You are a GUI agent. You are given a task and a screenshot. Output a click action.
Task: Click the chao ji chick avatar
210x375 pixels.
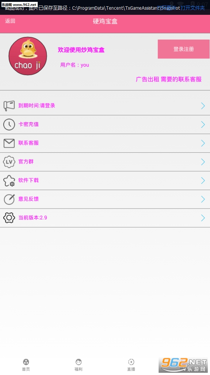click(x=28, y=56)
